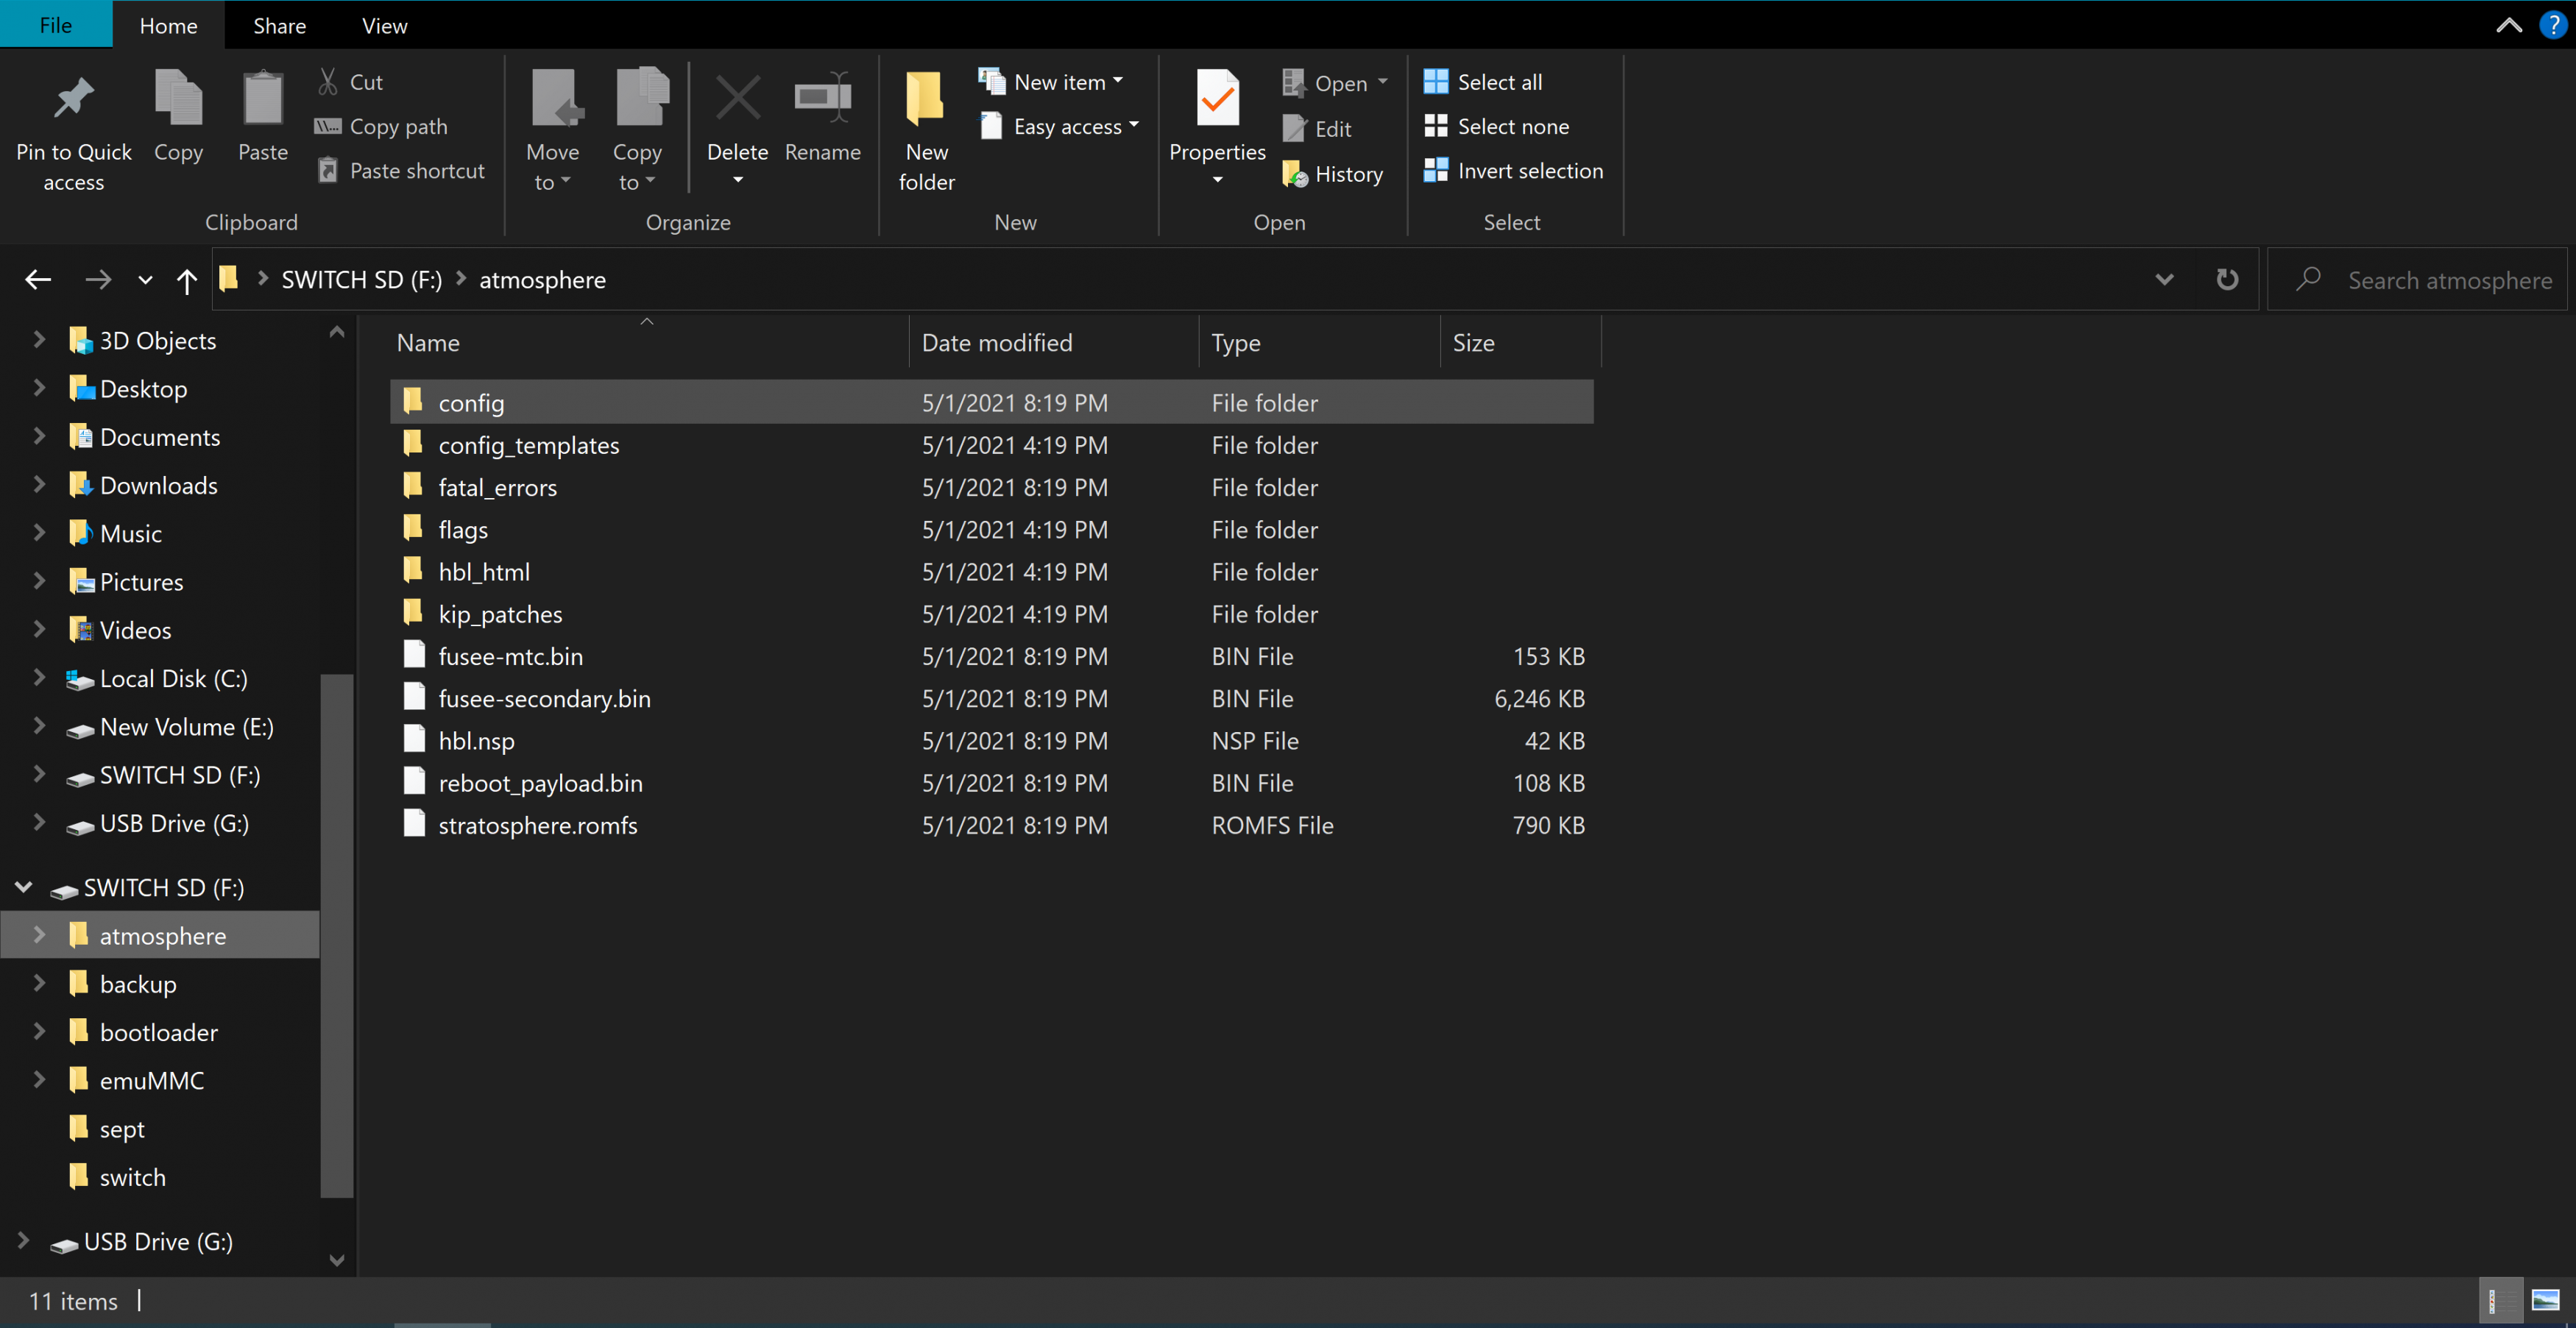The image size is (2576, 1328).
Task: Click the Paste clipboard icon
Action: pos(263,98)
